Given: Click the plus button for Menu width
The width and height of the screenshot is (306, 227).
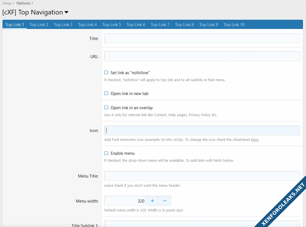Looking at the screenshot, I should point(152,201).
